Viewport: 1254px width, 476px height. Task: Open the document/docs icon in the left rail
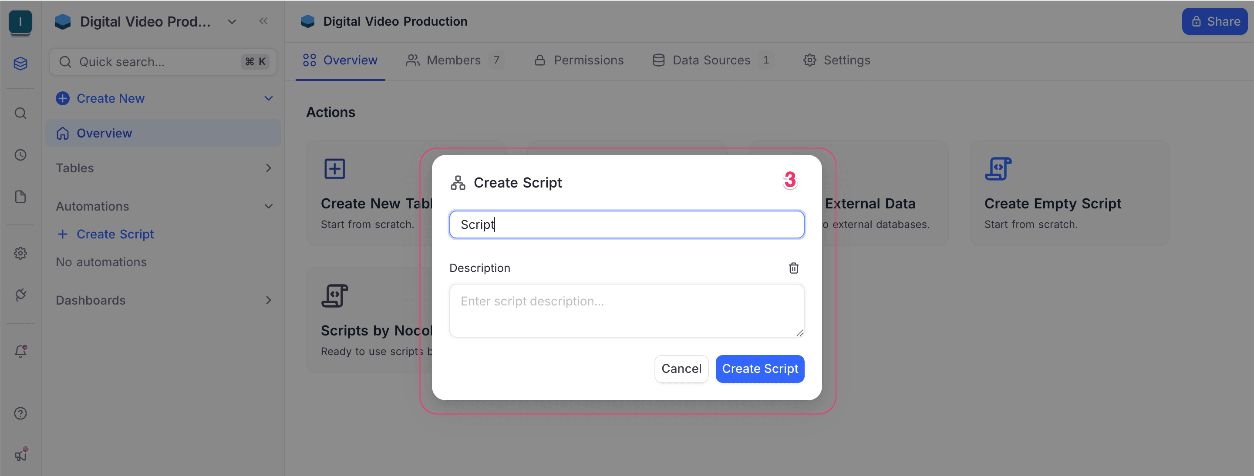20,196
